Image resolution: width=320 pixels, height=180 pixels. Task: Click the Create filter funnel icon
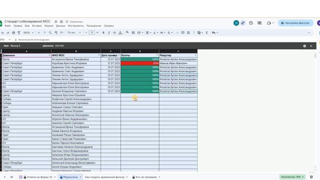point(193,32)
